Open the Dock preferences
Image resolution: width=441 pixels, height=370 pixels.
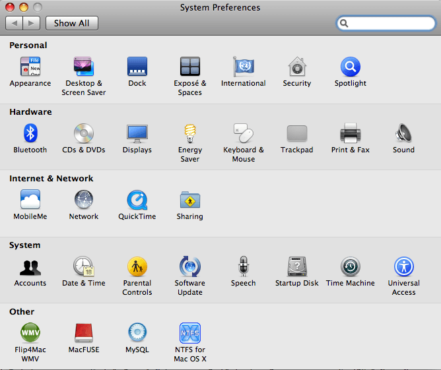137,67
